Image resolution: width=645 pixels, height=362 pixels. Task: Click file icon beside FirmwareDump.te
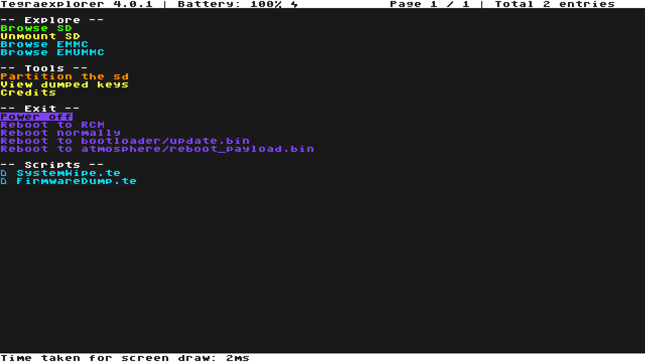(x=4, y=181)
